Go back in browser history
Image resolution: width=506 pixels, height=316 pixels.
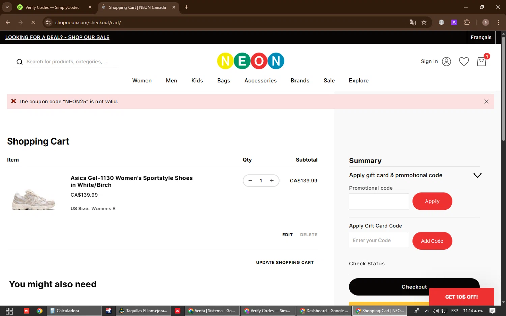click(8, 22)
